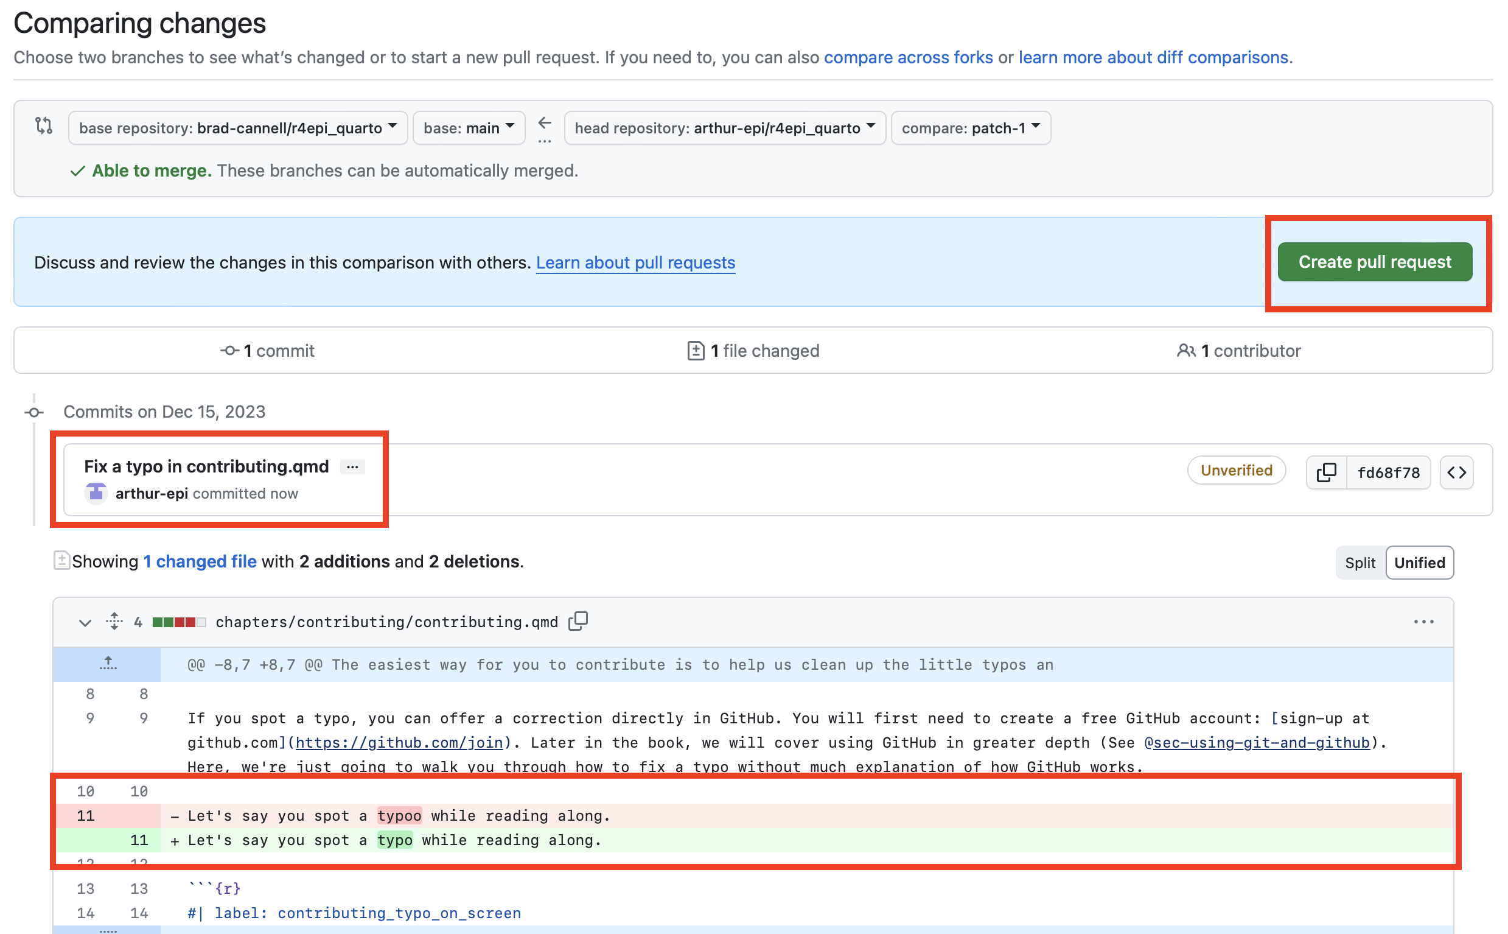Select the 1 contributor tab

coord(1238,351)
